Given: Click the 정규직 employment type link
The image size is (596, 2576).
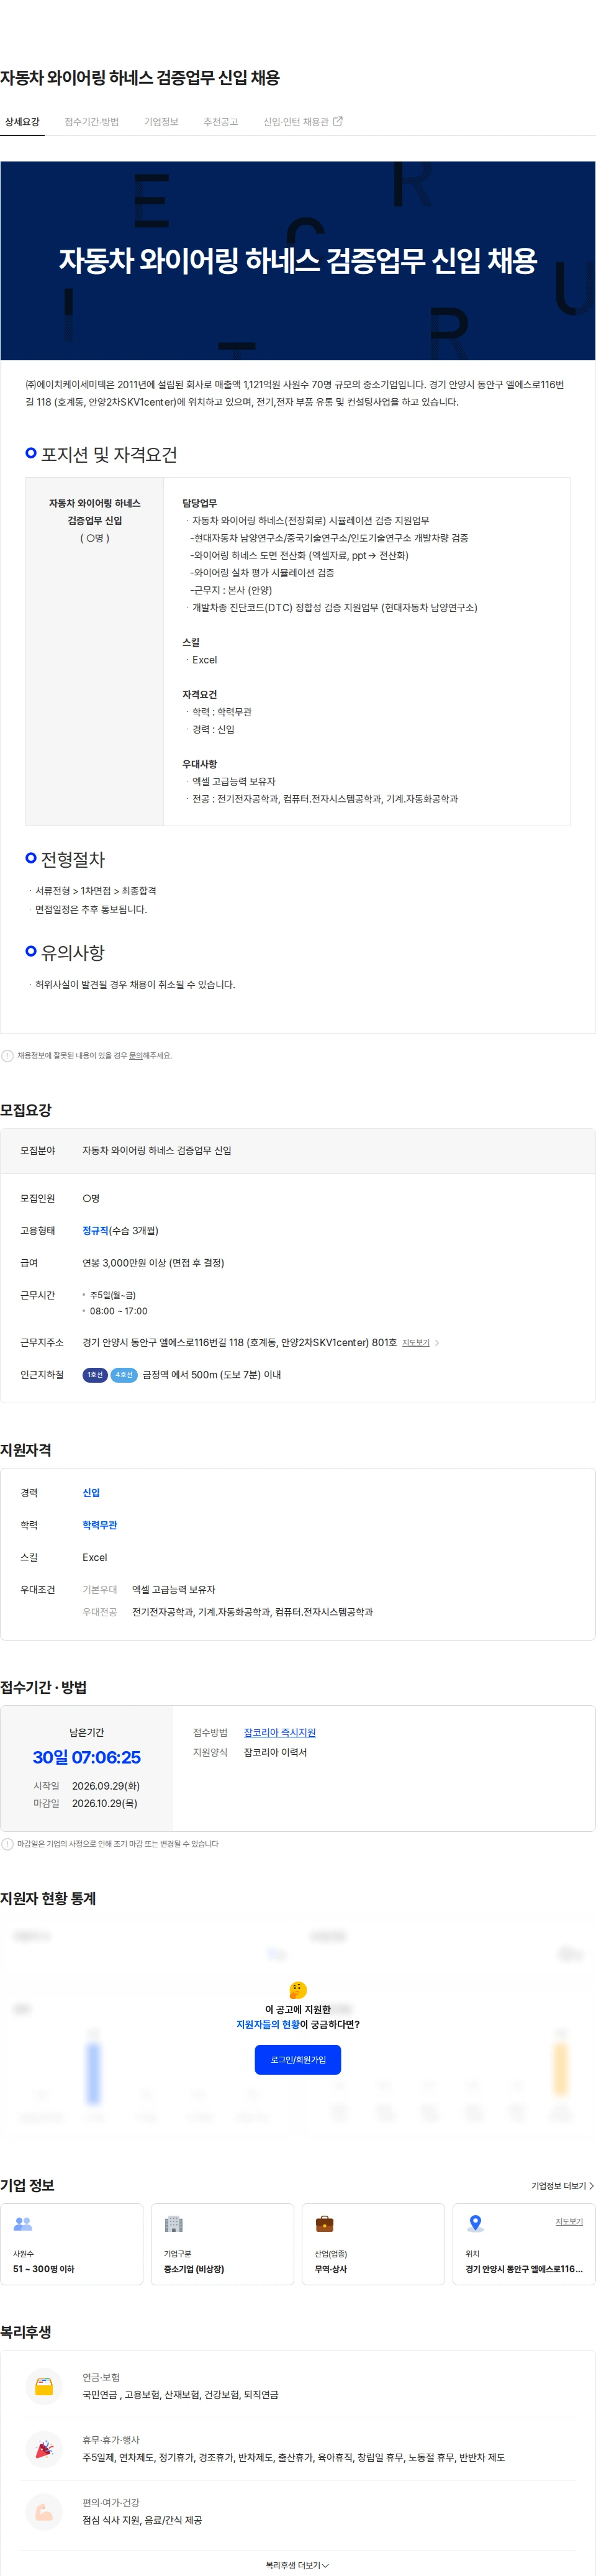Looking at the screenshot, I should click(95, 1230).
